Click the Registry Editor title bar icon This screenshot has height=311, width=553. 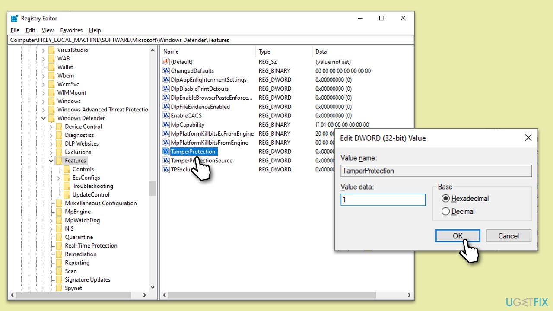[x=13, y=18]
